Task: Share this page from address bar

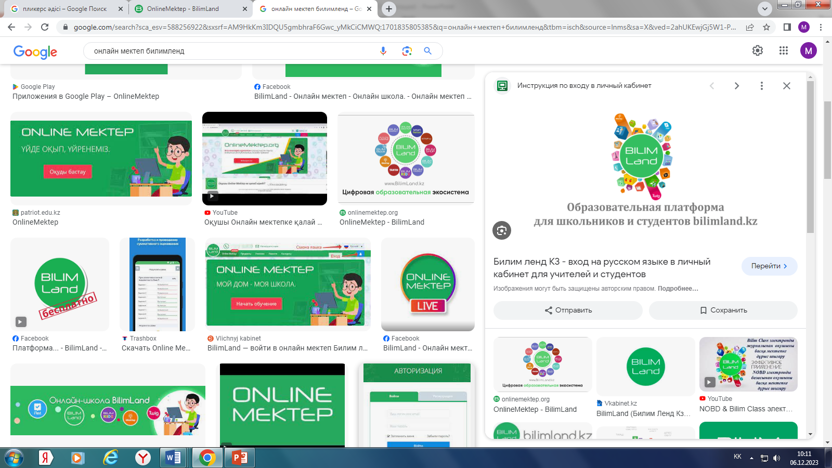Action: [750, 27]
